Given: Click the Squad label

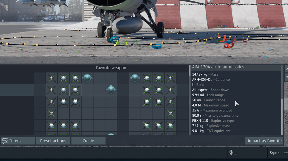Looking at the screenshot, I should click(x=275, y=153).
